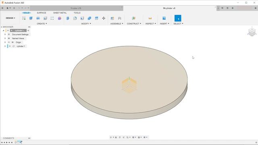Click the Undo arrow icon
258x145 pixels.
(19, 8)
